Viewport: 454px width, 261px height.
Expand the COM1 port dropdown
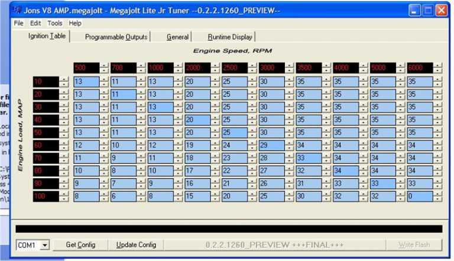coord(45,245)
